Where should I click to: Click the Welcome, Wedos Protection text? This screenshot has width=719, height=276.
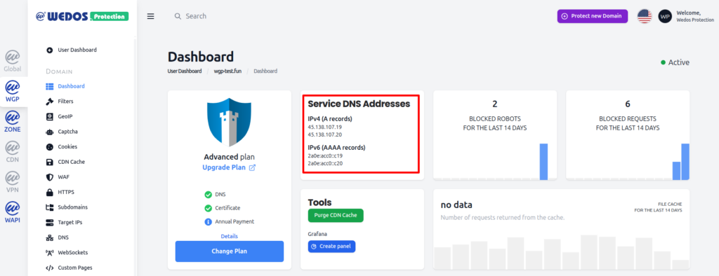coord(695,17)
